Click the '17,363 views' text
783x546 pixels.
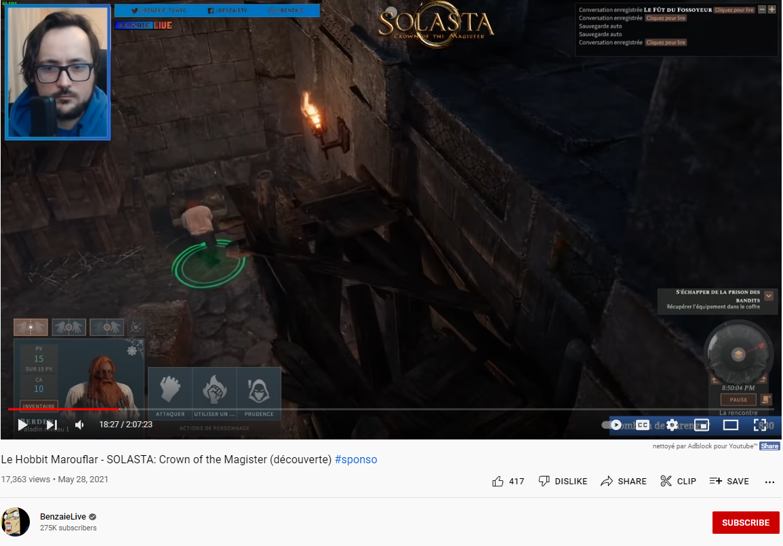[26, 479]
